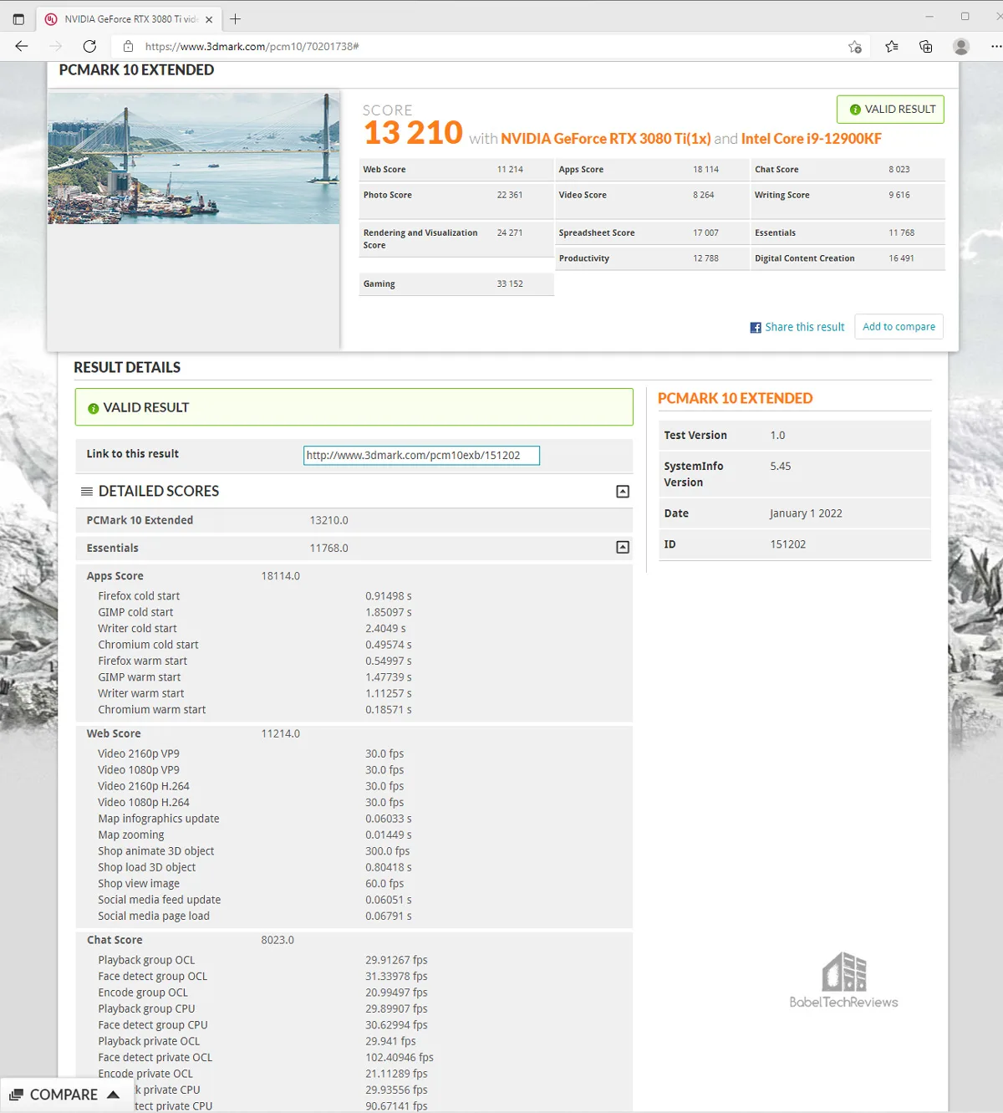Viewport: 1003px width, 1113px height.
Task: Click SystemInfo Version 5.45 row
Action: pyautogui.click(x=795, y=474)
